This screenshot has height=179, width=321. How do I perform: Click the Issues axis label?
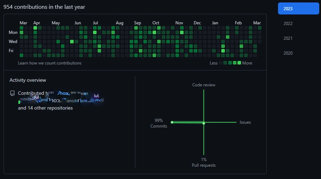point(245,122)
